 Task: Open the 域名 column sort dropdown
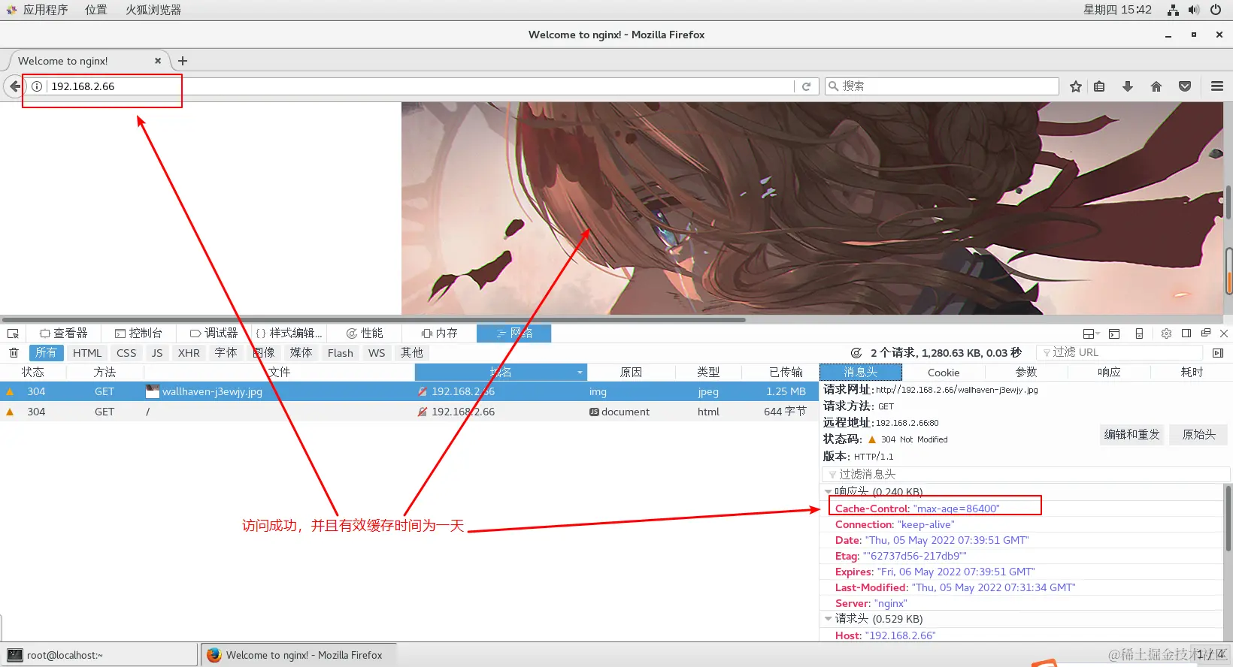580,373
